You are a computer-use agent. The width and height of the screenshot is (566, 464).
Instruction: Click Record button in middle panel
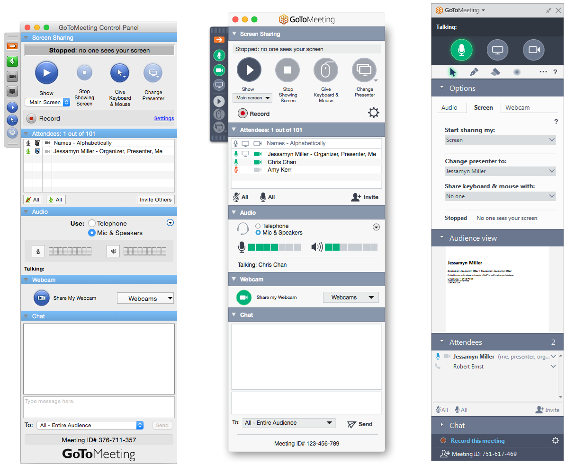click(x=243, y=114)
